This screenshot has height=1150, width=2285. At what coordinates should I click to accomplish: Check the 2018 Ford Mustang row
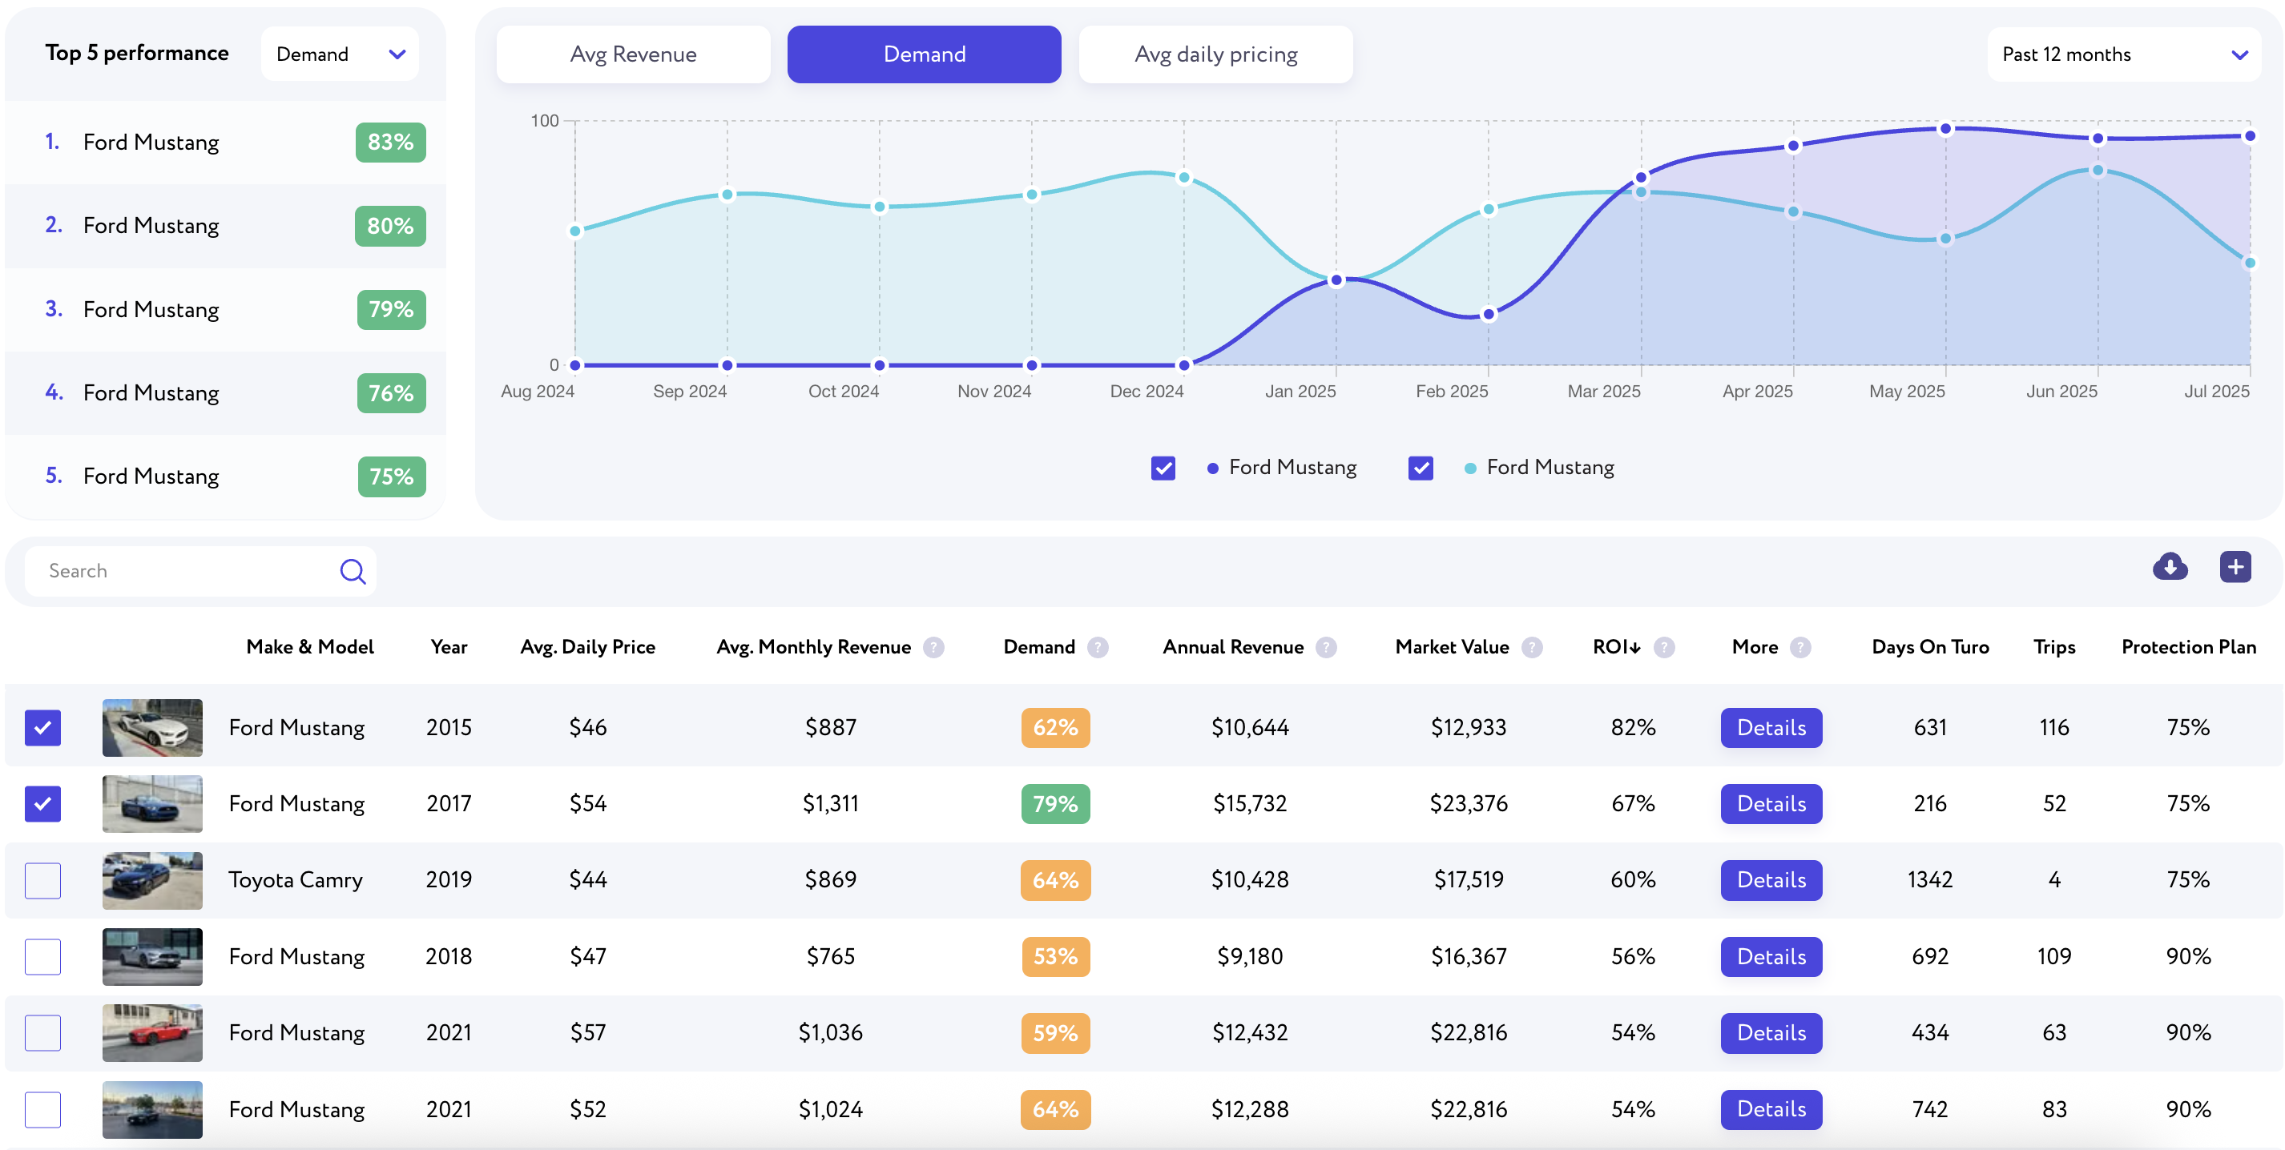coord(42,957)
